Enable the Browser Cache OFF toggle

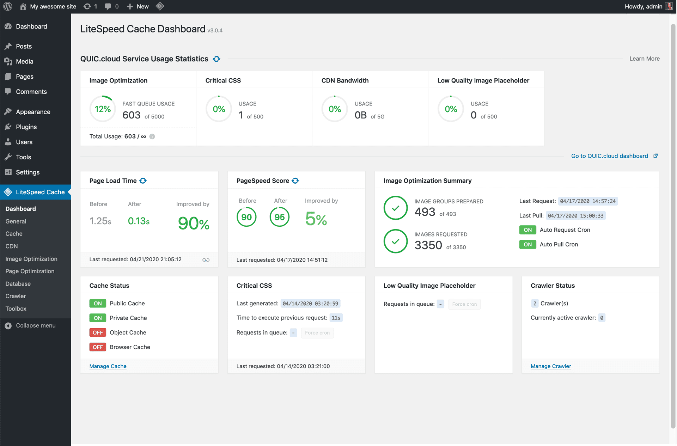coord(98,347)
